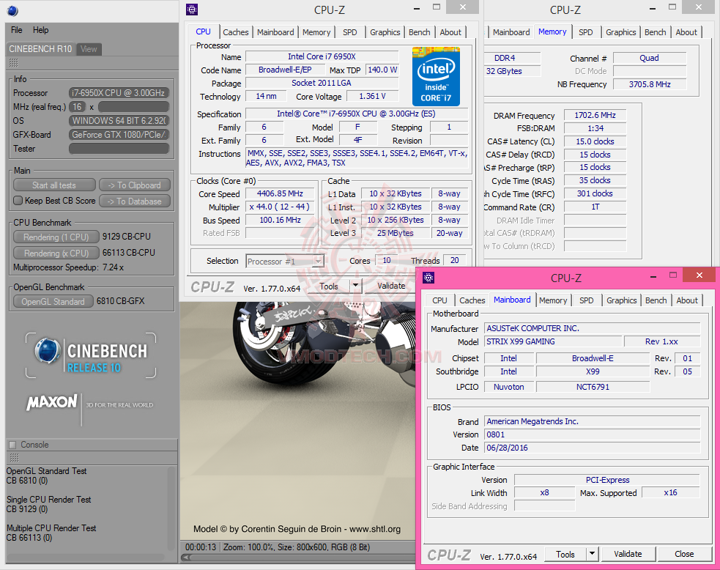Click the dotted grip icon below Console

click(x=13, y=458)
